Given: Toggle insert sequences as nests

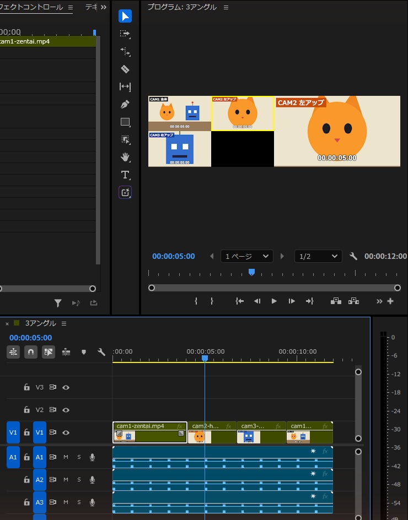Looking at the screenshot, I should (x=13, y=352).
